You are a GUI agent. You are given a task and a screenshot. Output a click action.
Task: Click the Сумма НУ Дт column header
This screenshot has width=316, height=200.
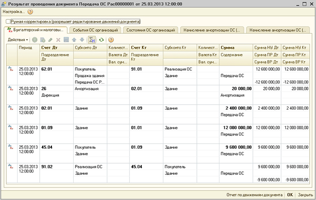click(x=267, y=48)
